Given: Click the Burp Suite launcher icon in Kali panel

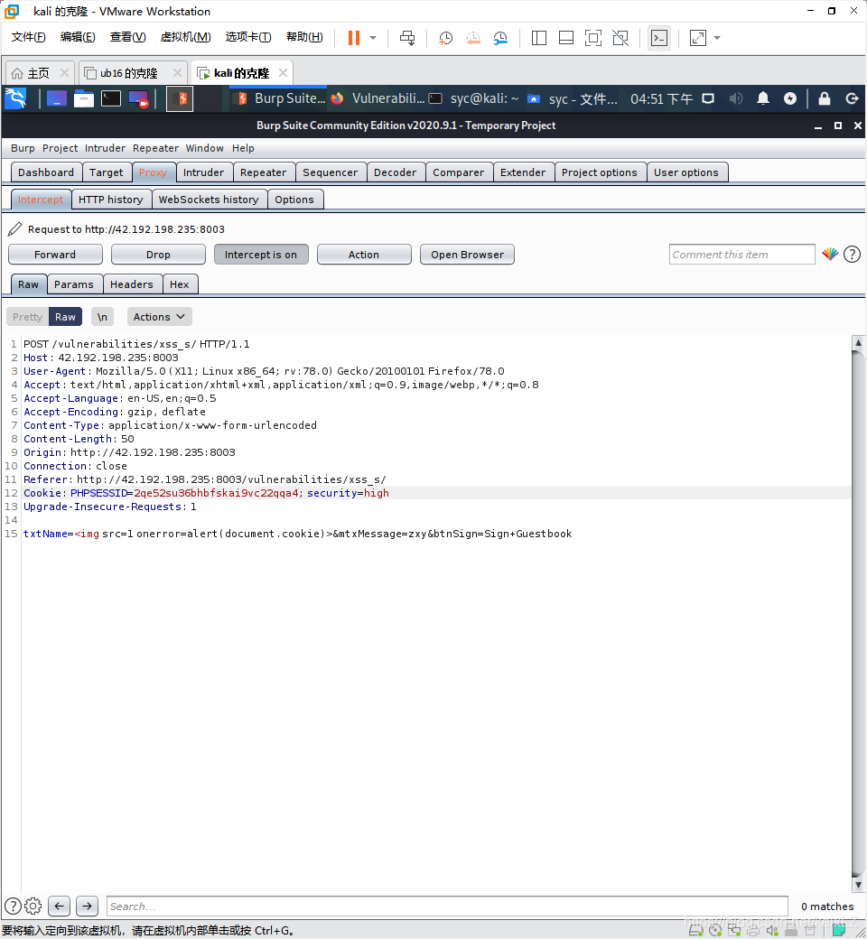Looking at the screenshot, I should point(179,98).
